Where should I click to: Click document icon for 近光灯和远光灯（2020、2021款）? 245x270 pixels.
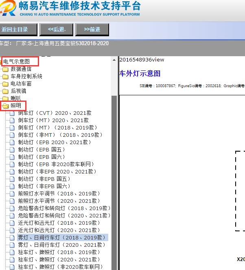click(x=12, y=230)
